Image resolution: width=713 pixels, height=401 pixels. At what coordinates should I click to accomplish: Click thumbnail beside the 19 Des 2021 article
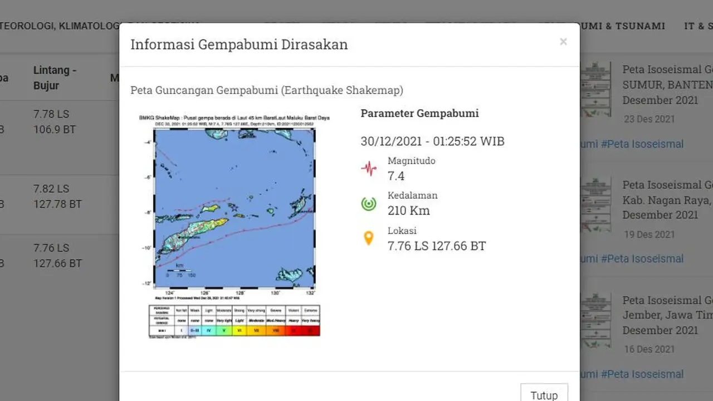595,205
